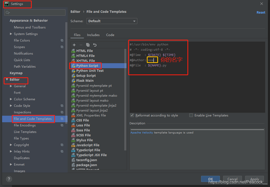The image size is (270, 187).
Task: Switch to the Files tab
Action: 77,35
